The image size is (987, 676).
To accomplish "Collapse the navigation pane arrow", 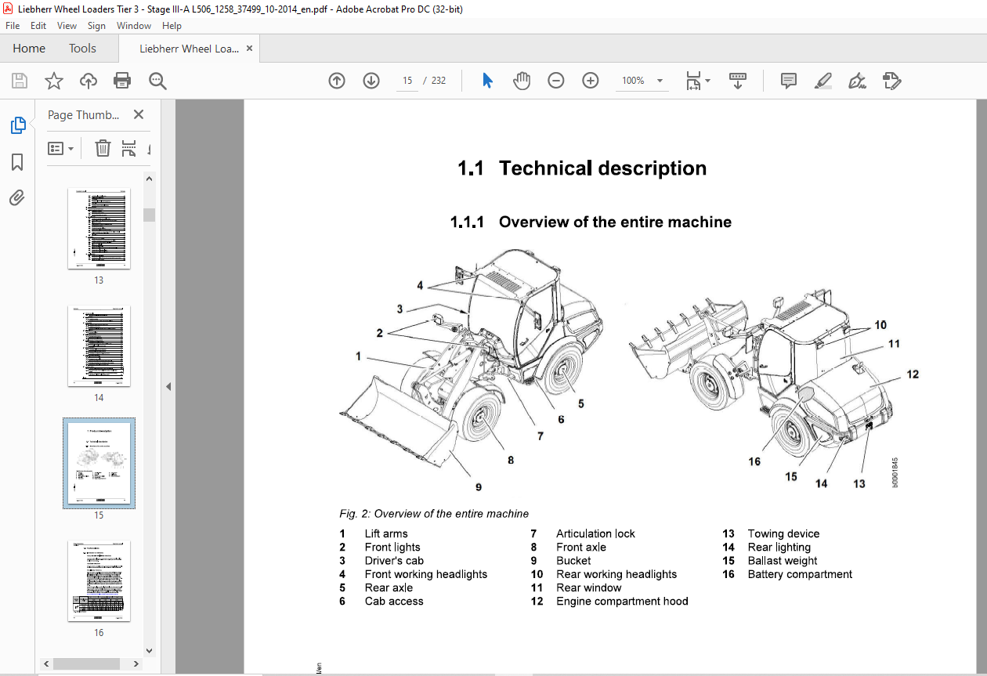I will [168, 386].
